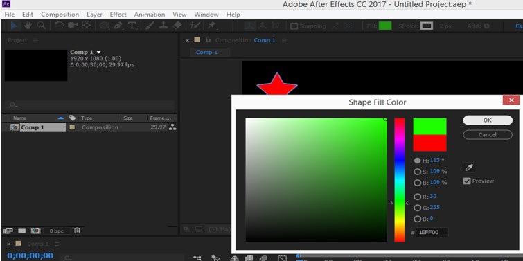Open the Layer menu
The height and width of the screenshot is (261, 523).
[94, 15]
